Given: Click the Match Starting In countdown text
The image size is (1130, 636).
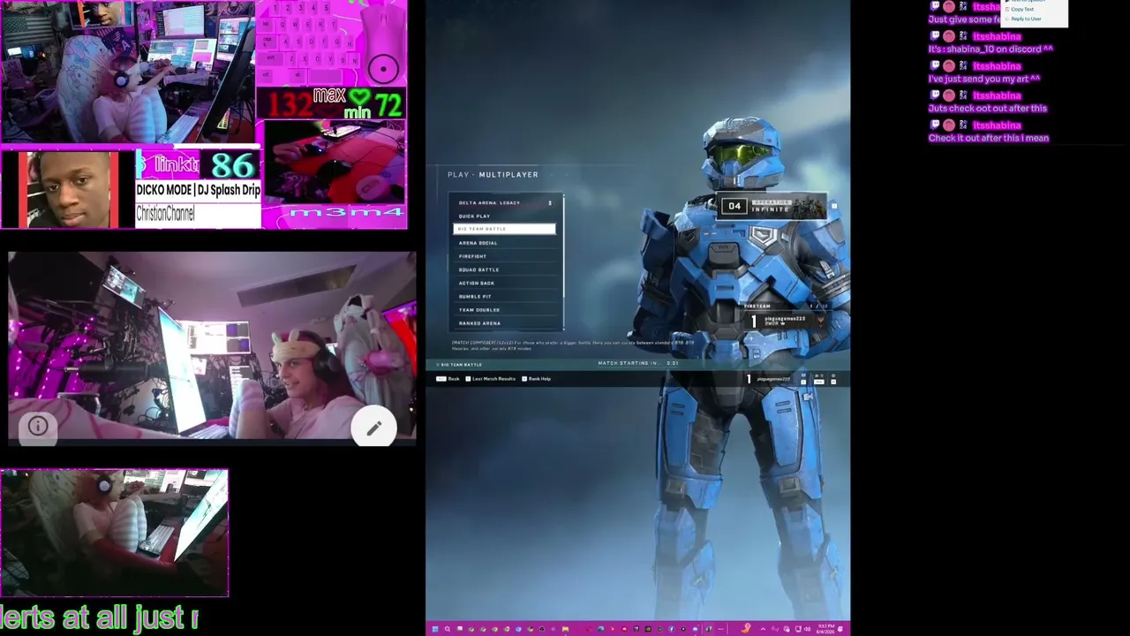Looking at the screenshot, I should [638, 363].
